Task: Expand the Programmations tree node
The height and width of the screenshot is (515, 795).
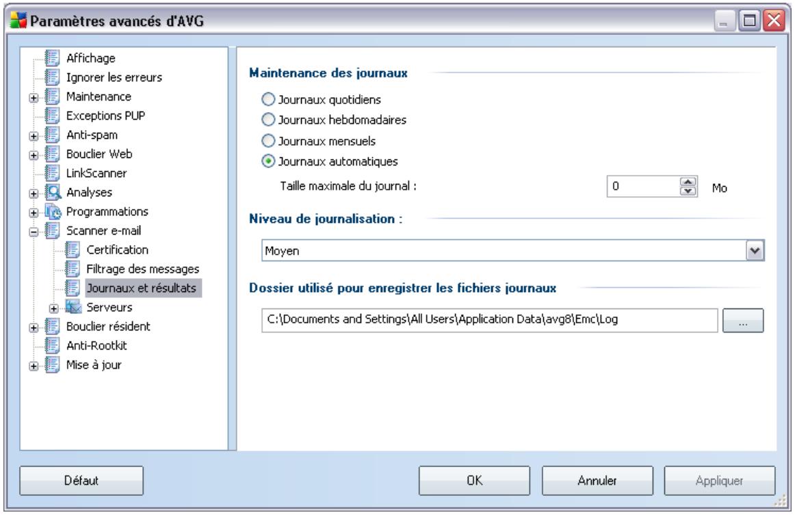Action: [x=34, y=213]
